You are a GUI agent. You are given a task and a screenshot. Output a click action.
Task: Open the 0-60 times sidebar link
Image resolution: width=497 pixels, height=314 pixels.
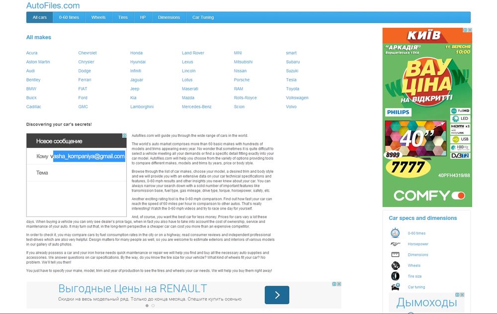pyautogui.click(x=416, y=233)
